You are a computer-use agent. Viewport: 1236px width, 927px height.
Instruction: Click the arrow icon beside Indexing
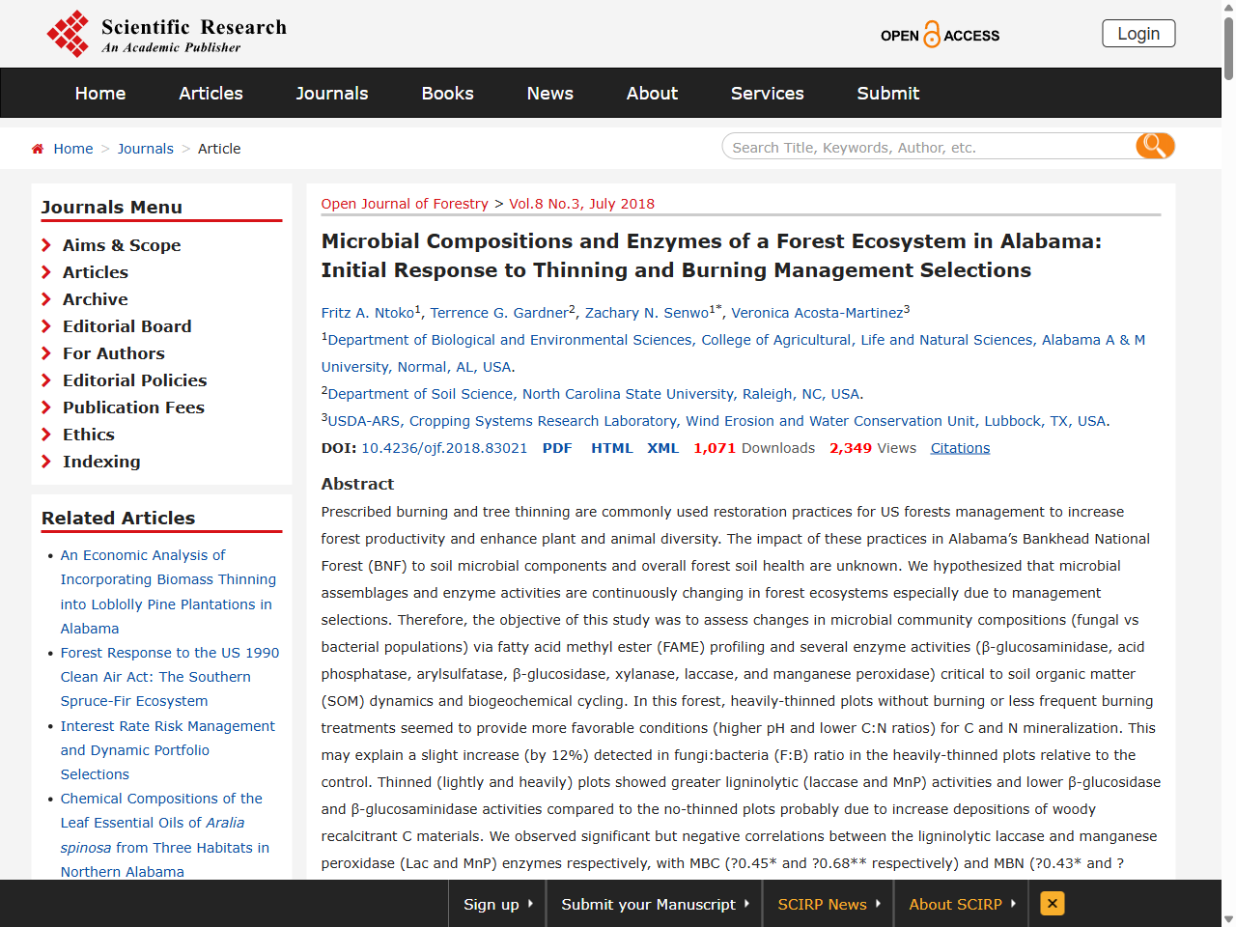click(45, 462)
